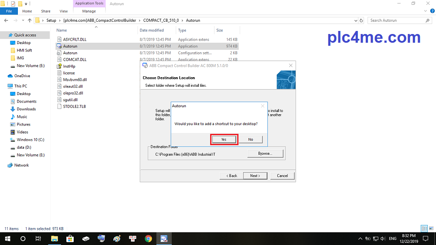
Task: Click [plc4me.com]ABB_CompactControlBuilder breadcrumb
Action: [99, 20]
